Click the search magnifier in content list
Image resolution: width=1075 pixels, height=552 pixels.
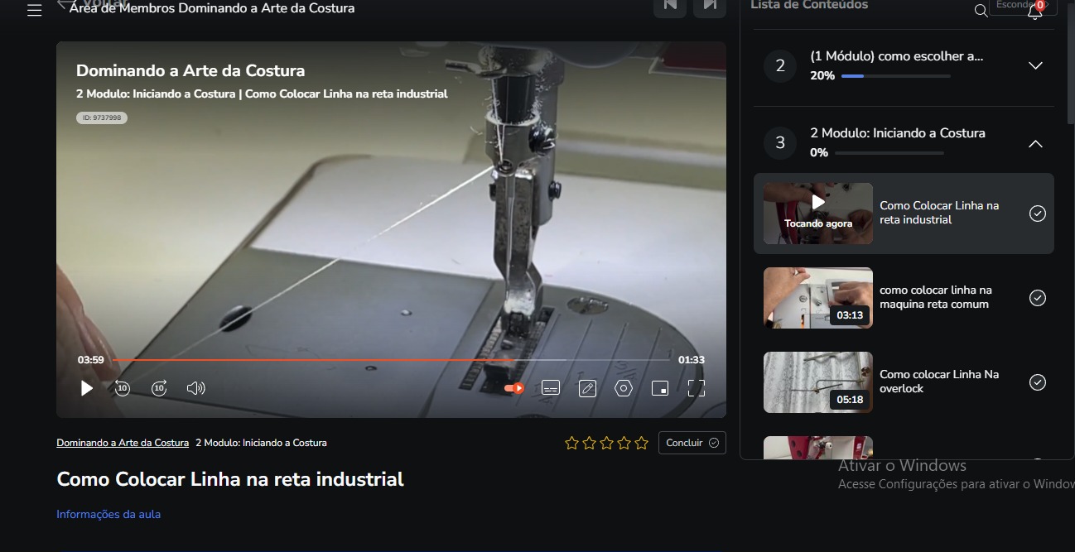(981, 11)
